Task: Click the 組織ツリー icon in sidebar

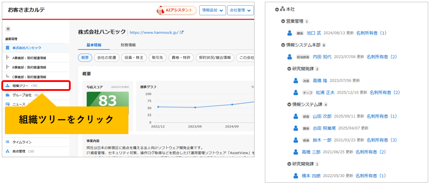Action: tap(8, 86)
